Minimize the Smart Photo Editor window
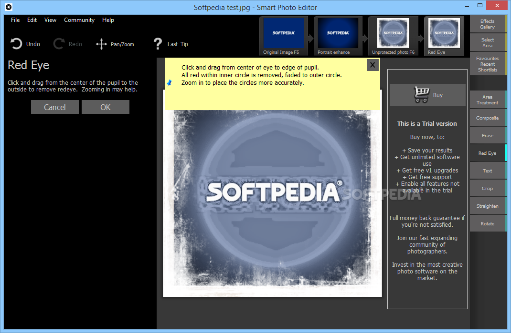511x333 pixels. pyautogui.click(x=467, y=6)
